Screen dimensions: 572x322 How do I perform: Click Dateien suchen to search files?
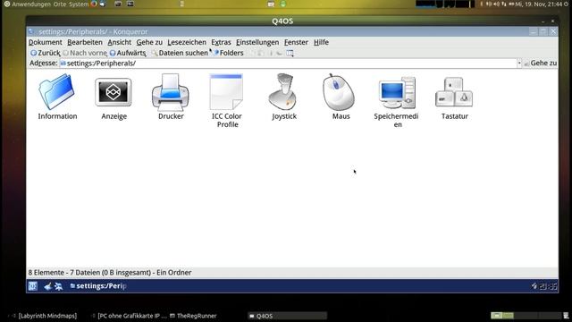[x=180, y=53]
